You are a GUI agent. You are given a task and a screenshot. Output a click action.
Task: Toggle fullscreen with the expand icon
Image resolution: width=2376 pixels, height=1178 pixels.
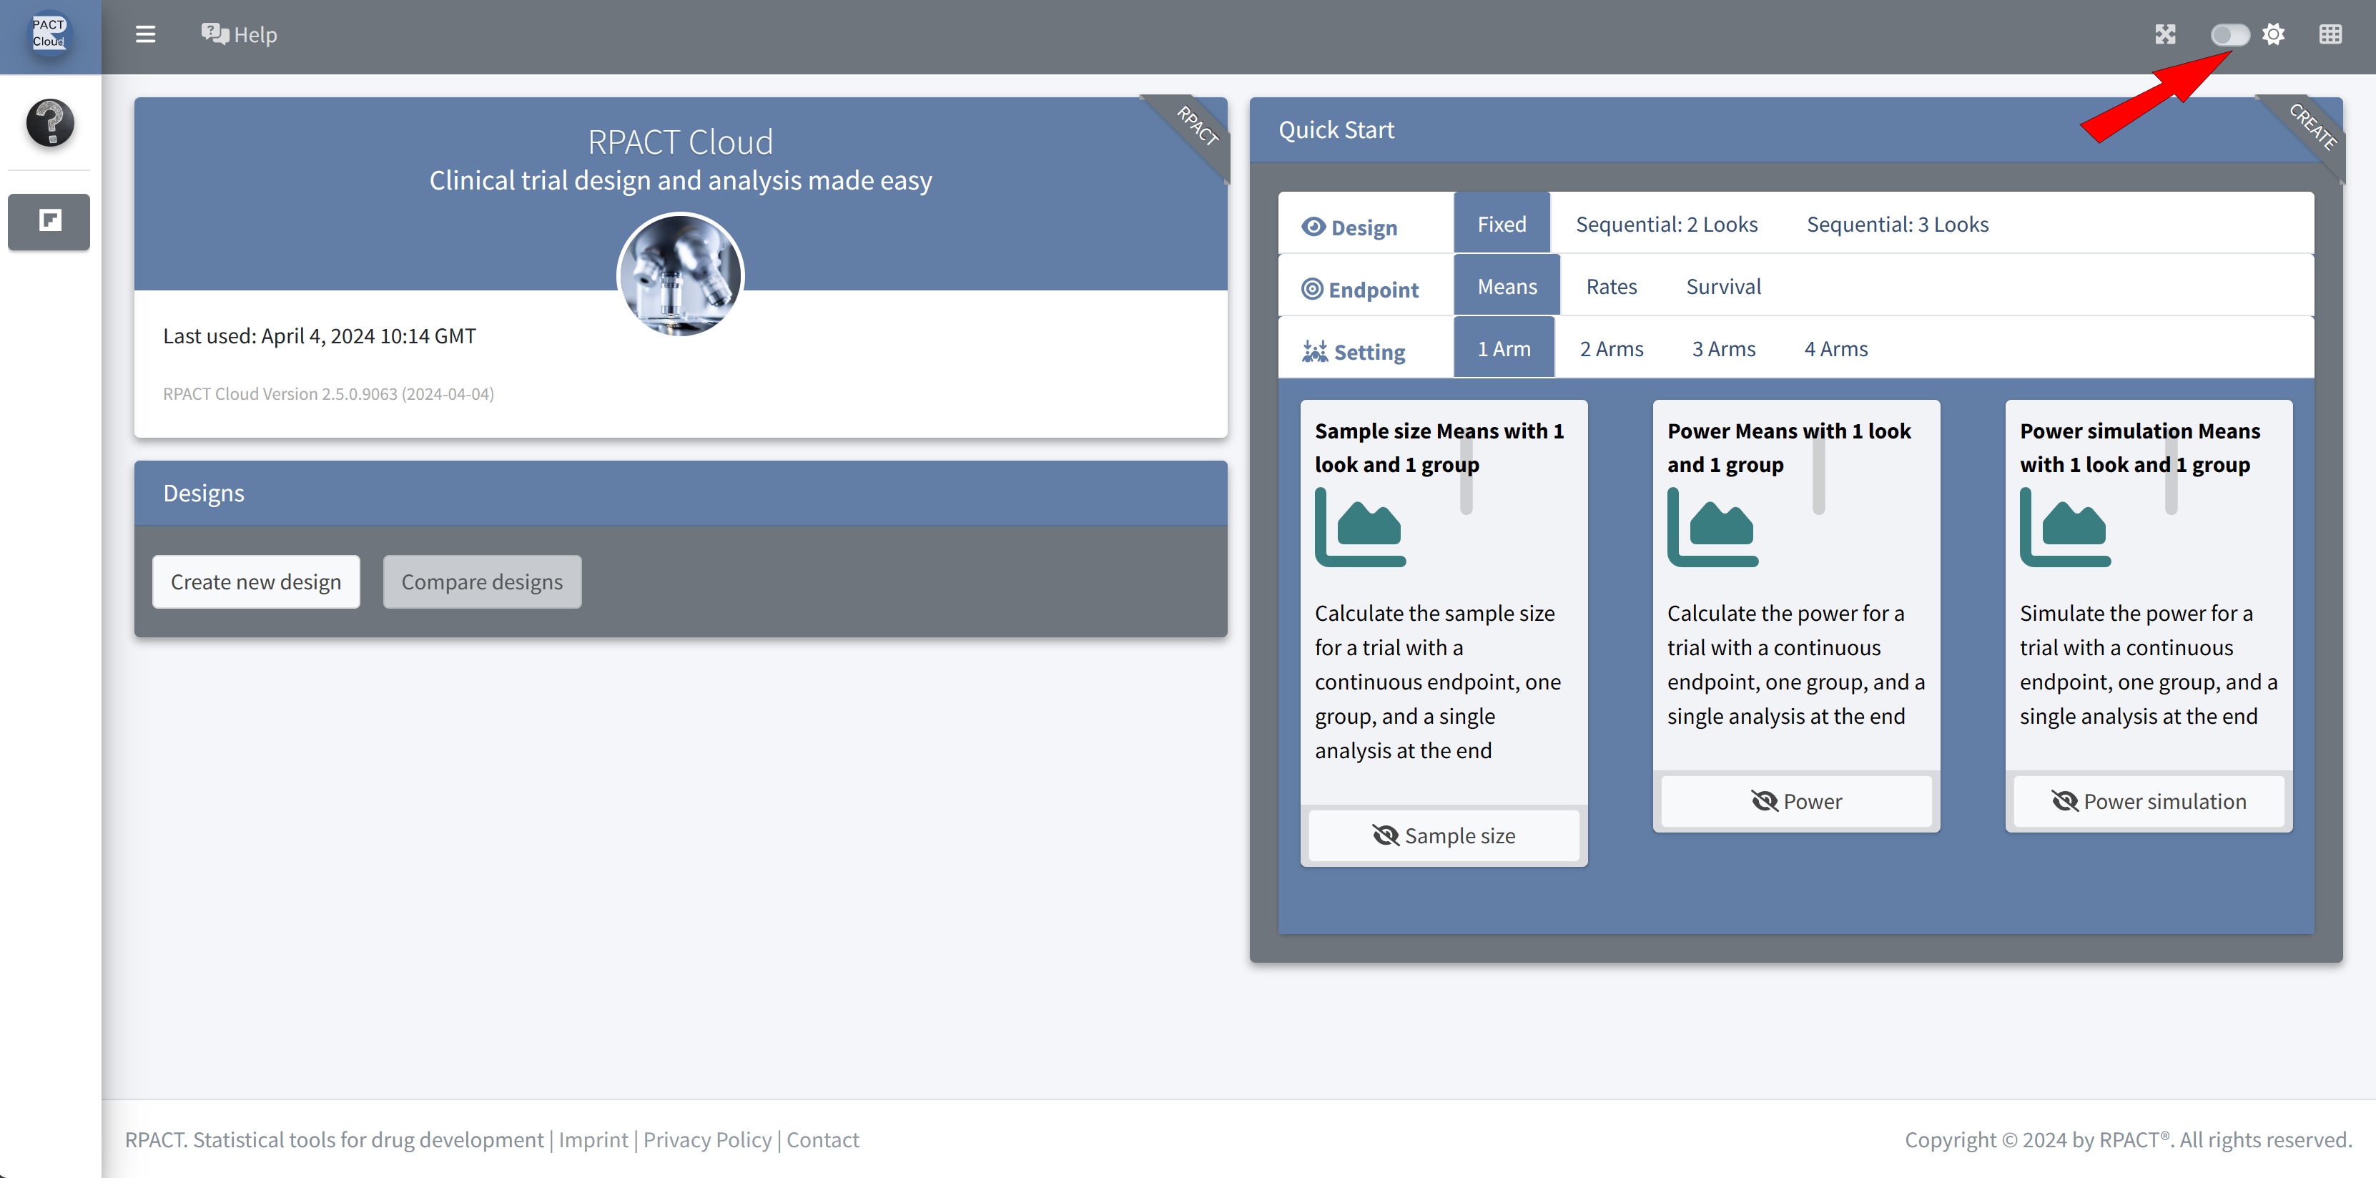(2165, 35)
